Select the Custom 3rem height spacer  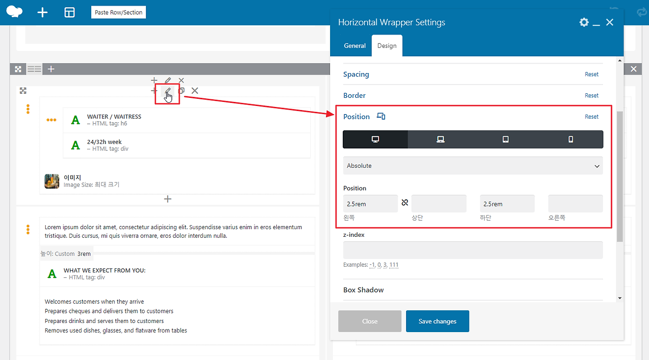click(177, 254)
